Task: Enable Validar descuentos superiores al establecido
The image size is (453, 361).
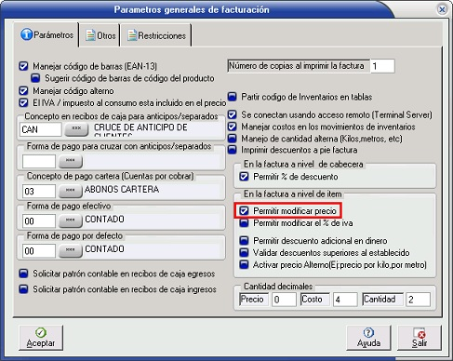Action: click(x=244, y=253)
